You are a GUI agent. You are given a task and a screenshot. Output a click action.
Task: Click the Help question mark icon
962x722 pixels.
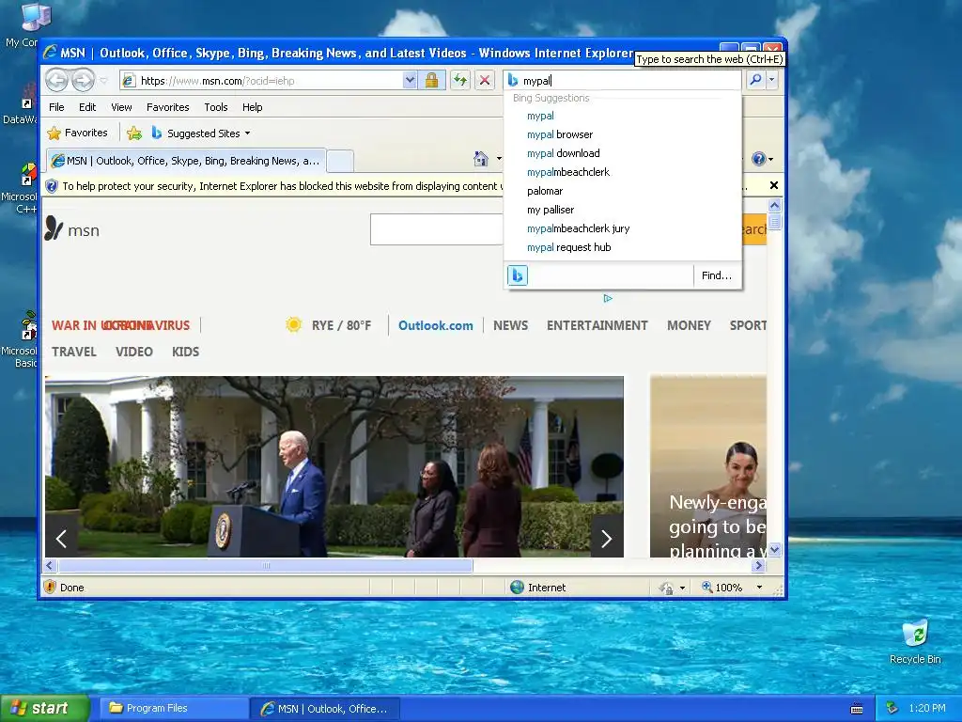pos(759,159)
